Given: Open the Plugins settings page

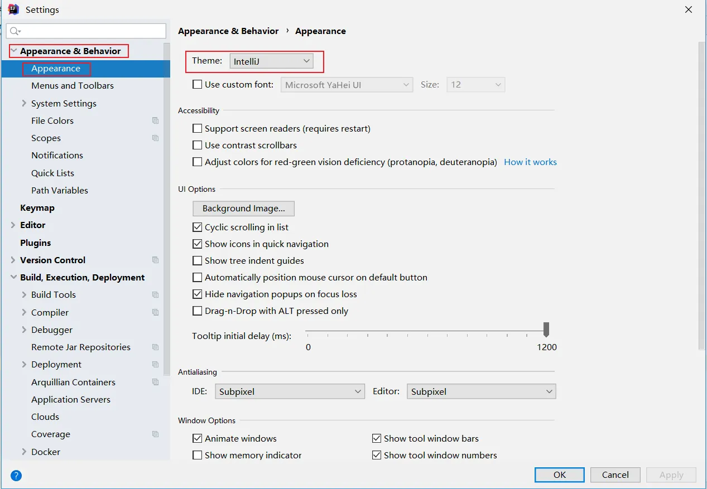Looking at the screenshot, I should coord(35,243).
